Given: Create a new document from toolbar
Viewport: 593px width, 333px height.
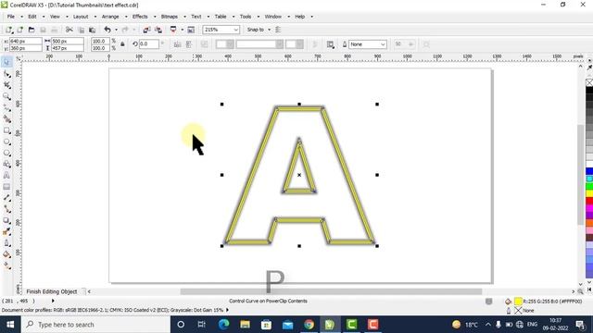Looking at the screenshot, I should click(8, 30).
